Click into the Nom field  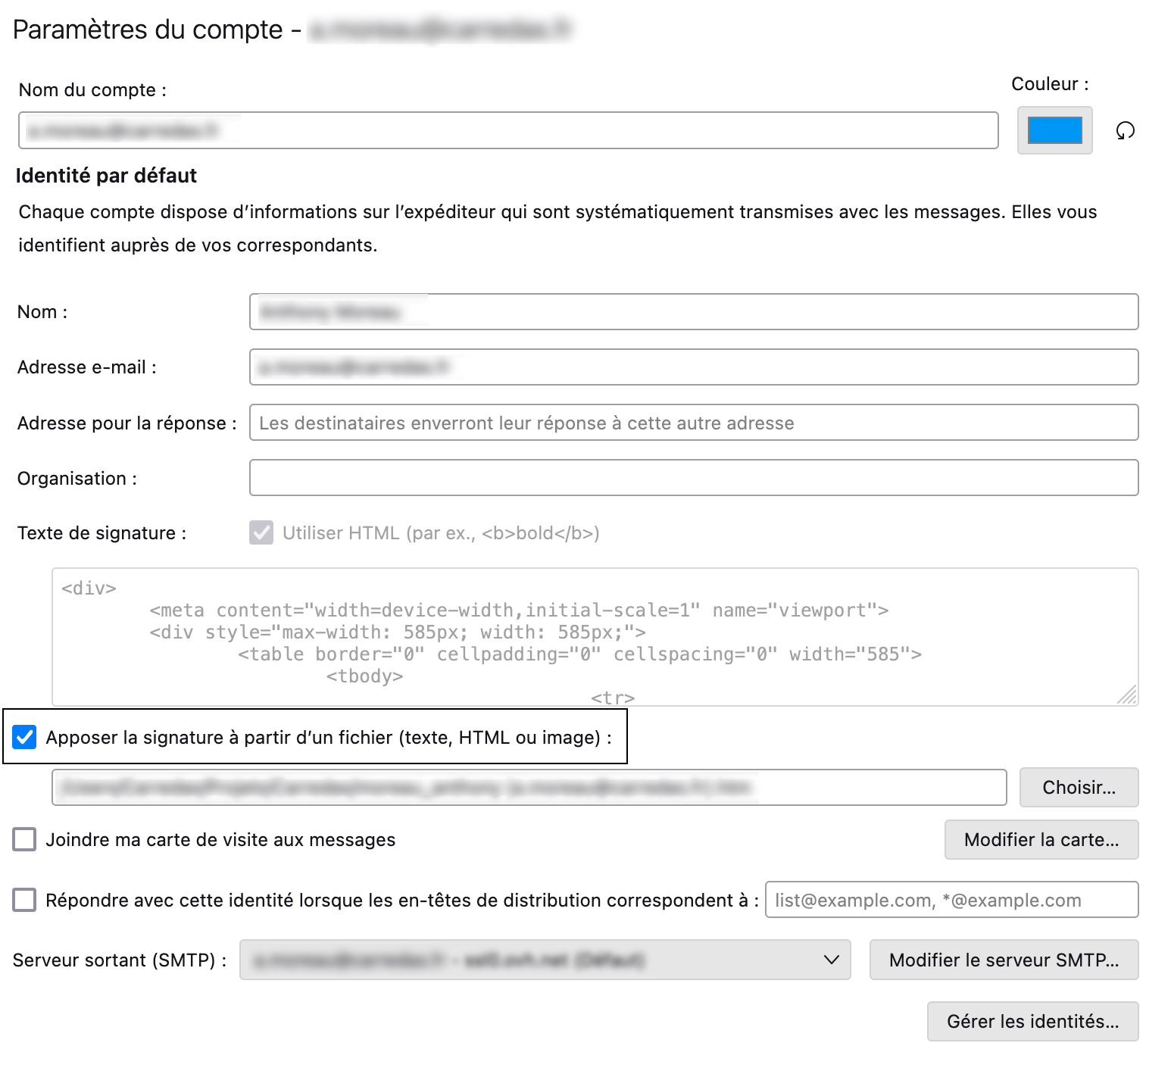coord(693,312)
